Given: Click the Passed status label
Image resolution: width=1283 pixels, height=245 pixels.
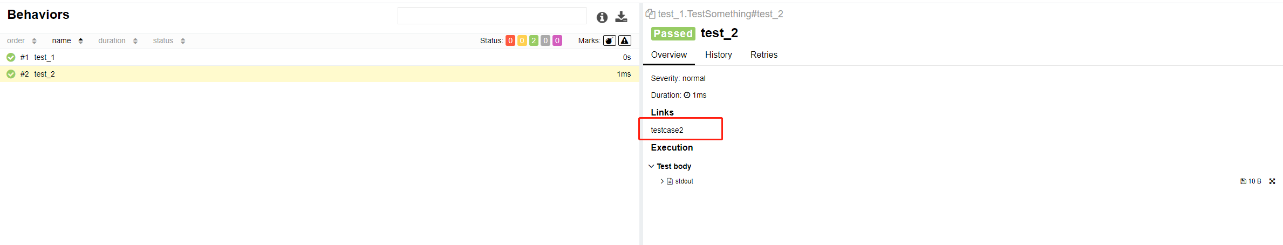Looking at the screenshot, I should pyautogui.click(x=673, y=33).
